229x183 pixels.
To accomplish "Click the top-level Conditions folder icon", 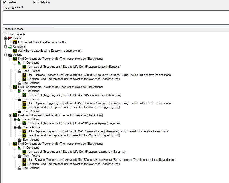I will (x=10, y=47).
